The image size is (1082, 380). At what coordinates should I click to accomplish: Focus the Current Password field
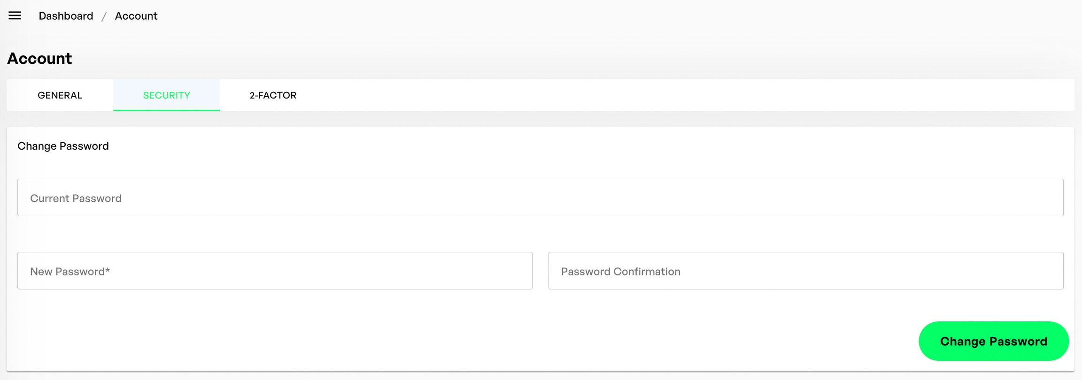click(x=540, y=198)
